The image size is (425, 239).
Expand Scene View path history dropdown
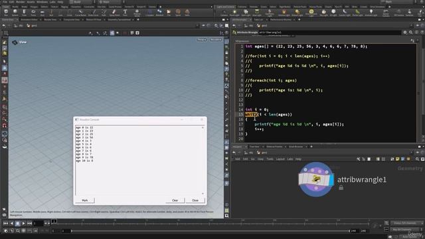[x=197, y=25]
